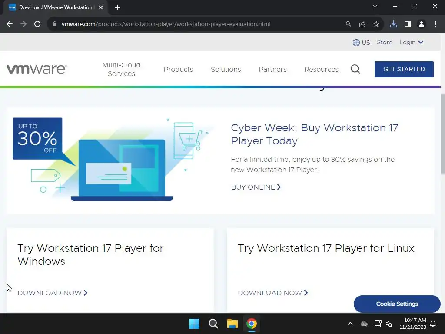Viewport: 445px width, 334px height.
Task: Download Workstation 17 Player for Windows
Action: point(53,293)
